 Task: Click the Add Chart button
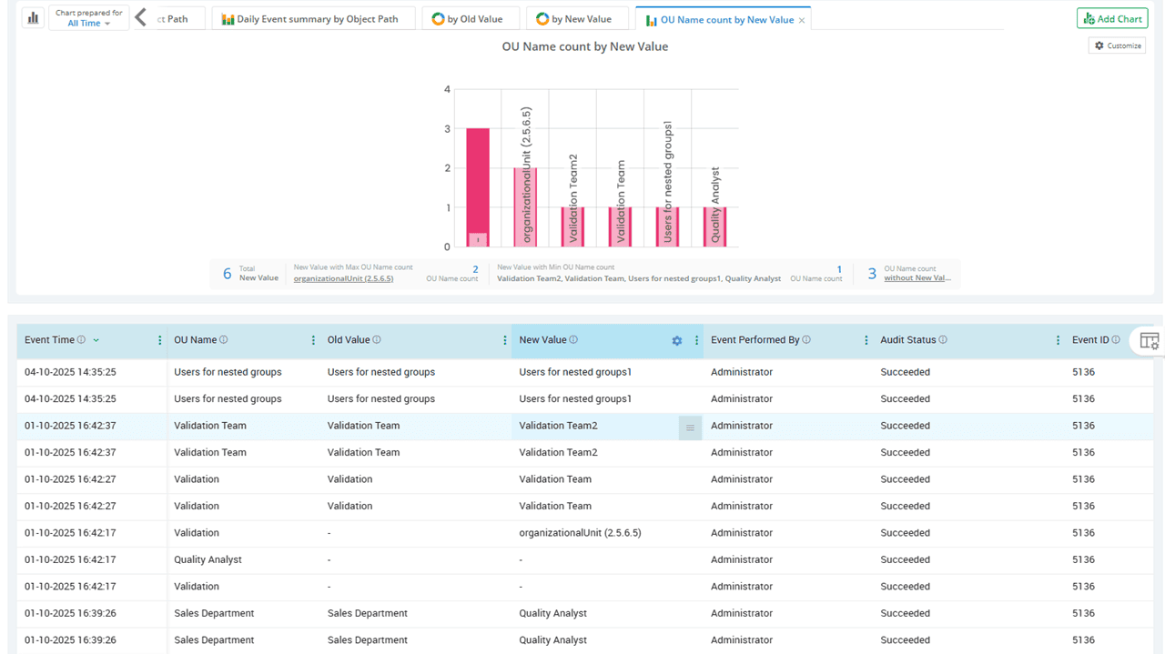pos(1112,19)
